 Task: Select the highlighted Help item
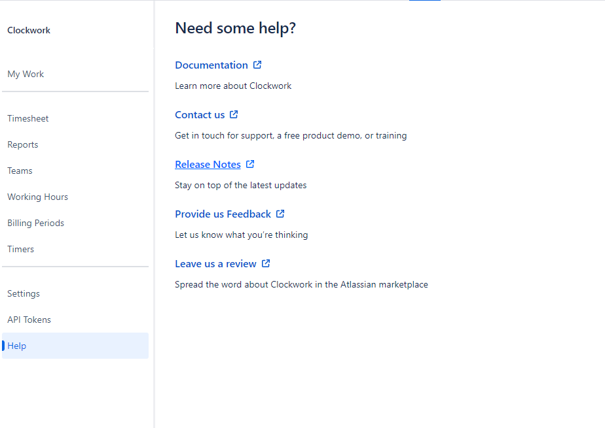point(75,346)
